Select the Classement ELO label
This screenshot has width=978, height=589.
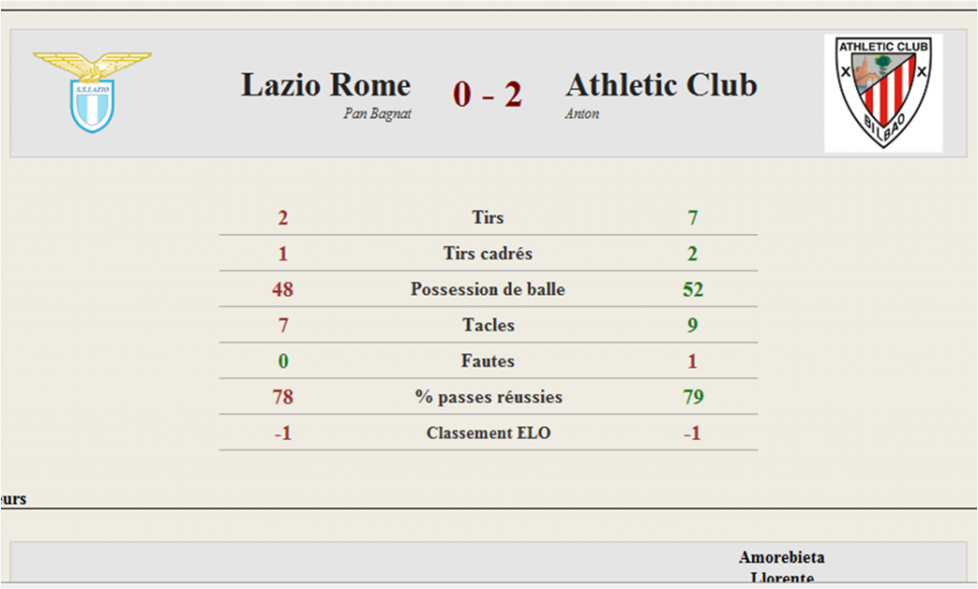488,433
